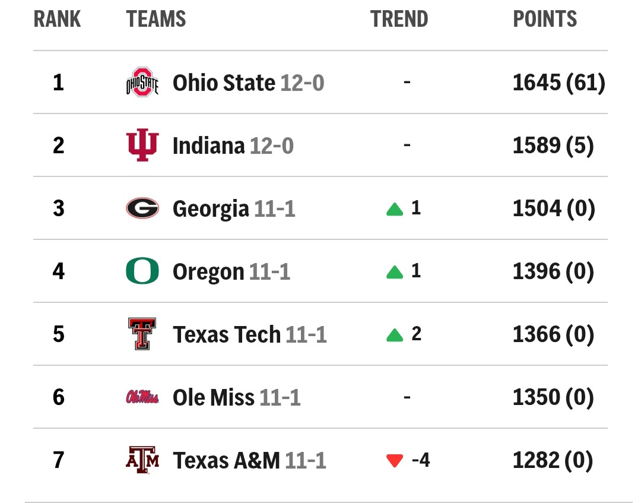The image size is (641, 503).
Task: Click the RANK column header
Action: [57, 19]
